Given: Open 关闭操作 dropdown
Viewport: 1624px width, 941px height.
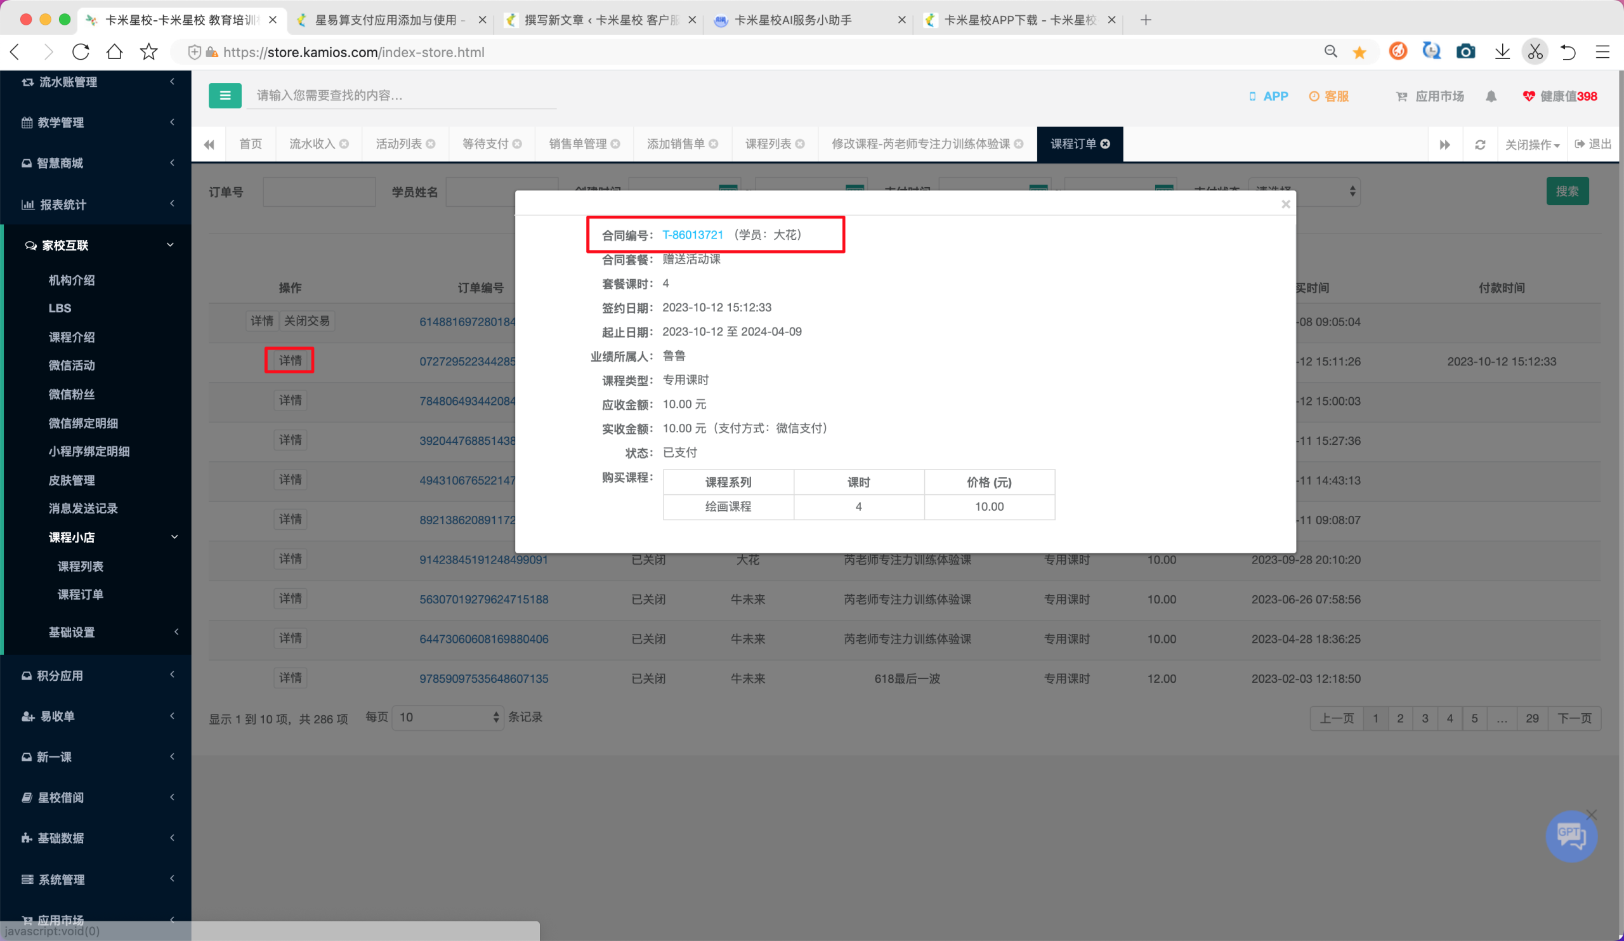Looking at the screenshot, I should 1532,145.
